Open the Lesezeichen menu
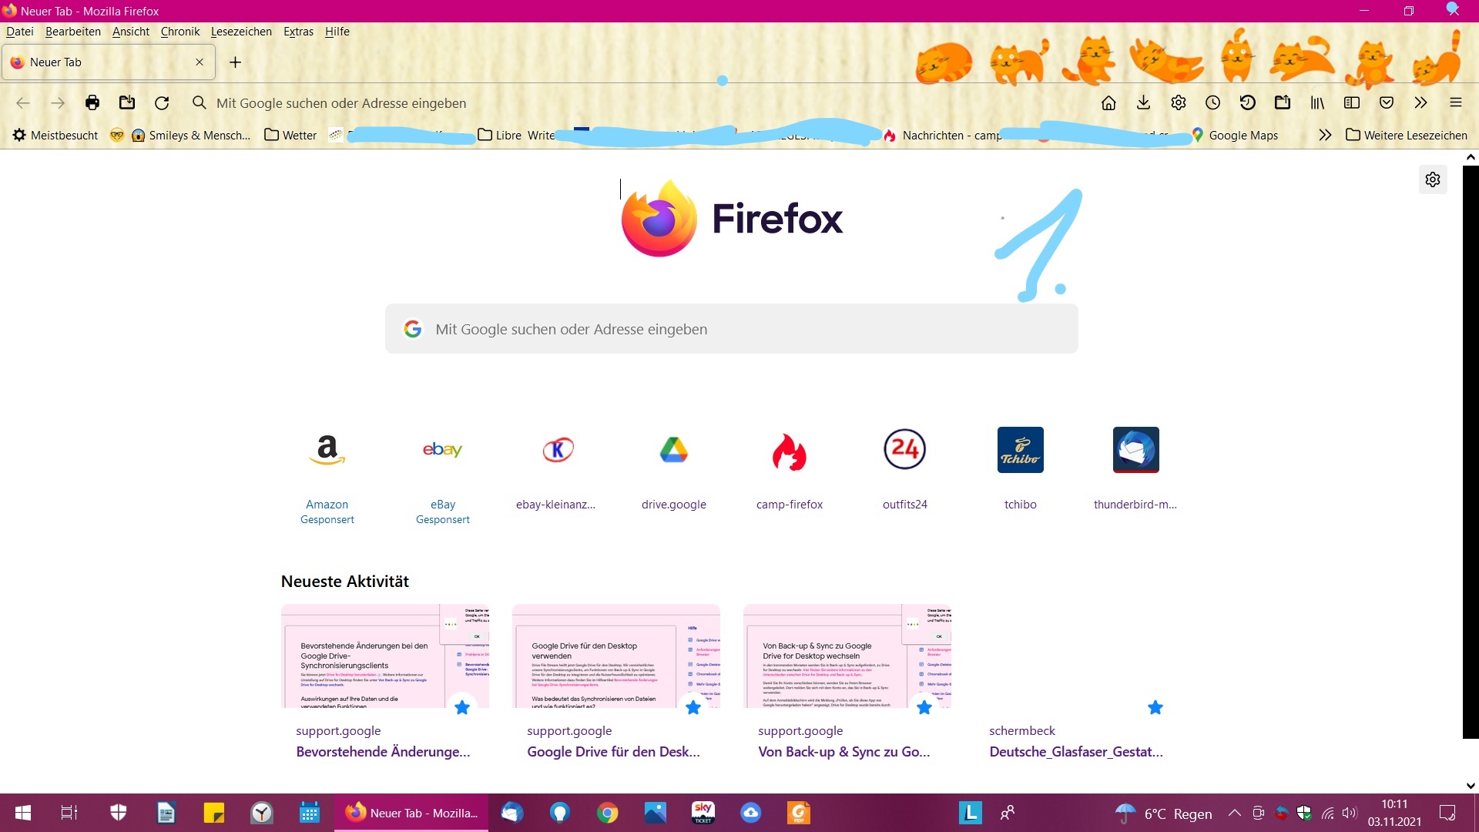Viewport: 1479px width, 832px height. coord(241,32)
